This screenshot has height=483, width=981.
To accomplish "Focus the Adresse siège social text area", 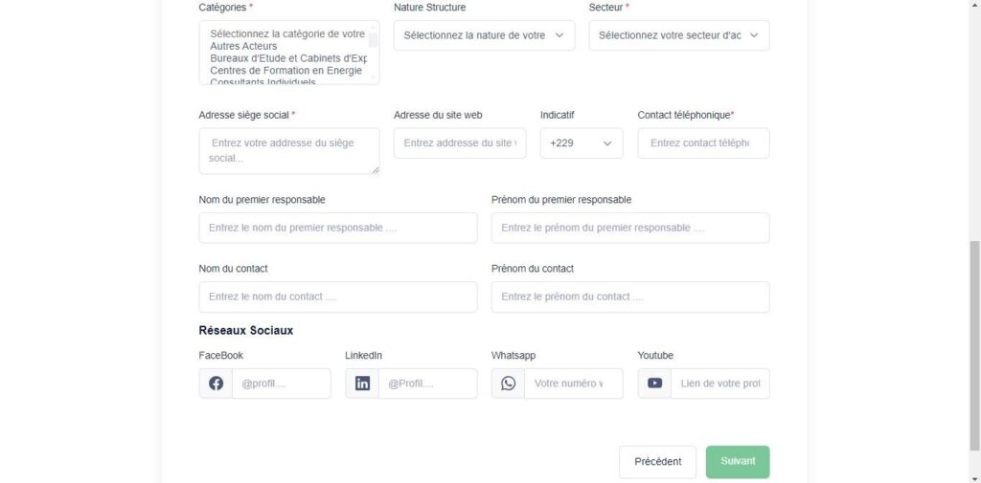I will point(289,151).
